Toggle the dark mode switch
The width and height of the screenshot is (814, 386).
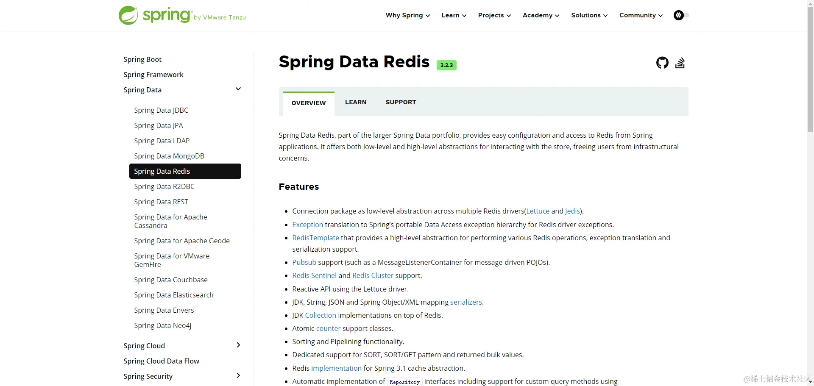(681, 15)
